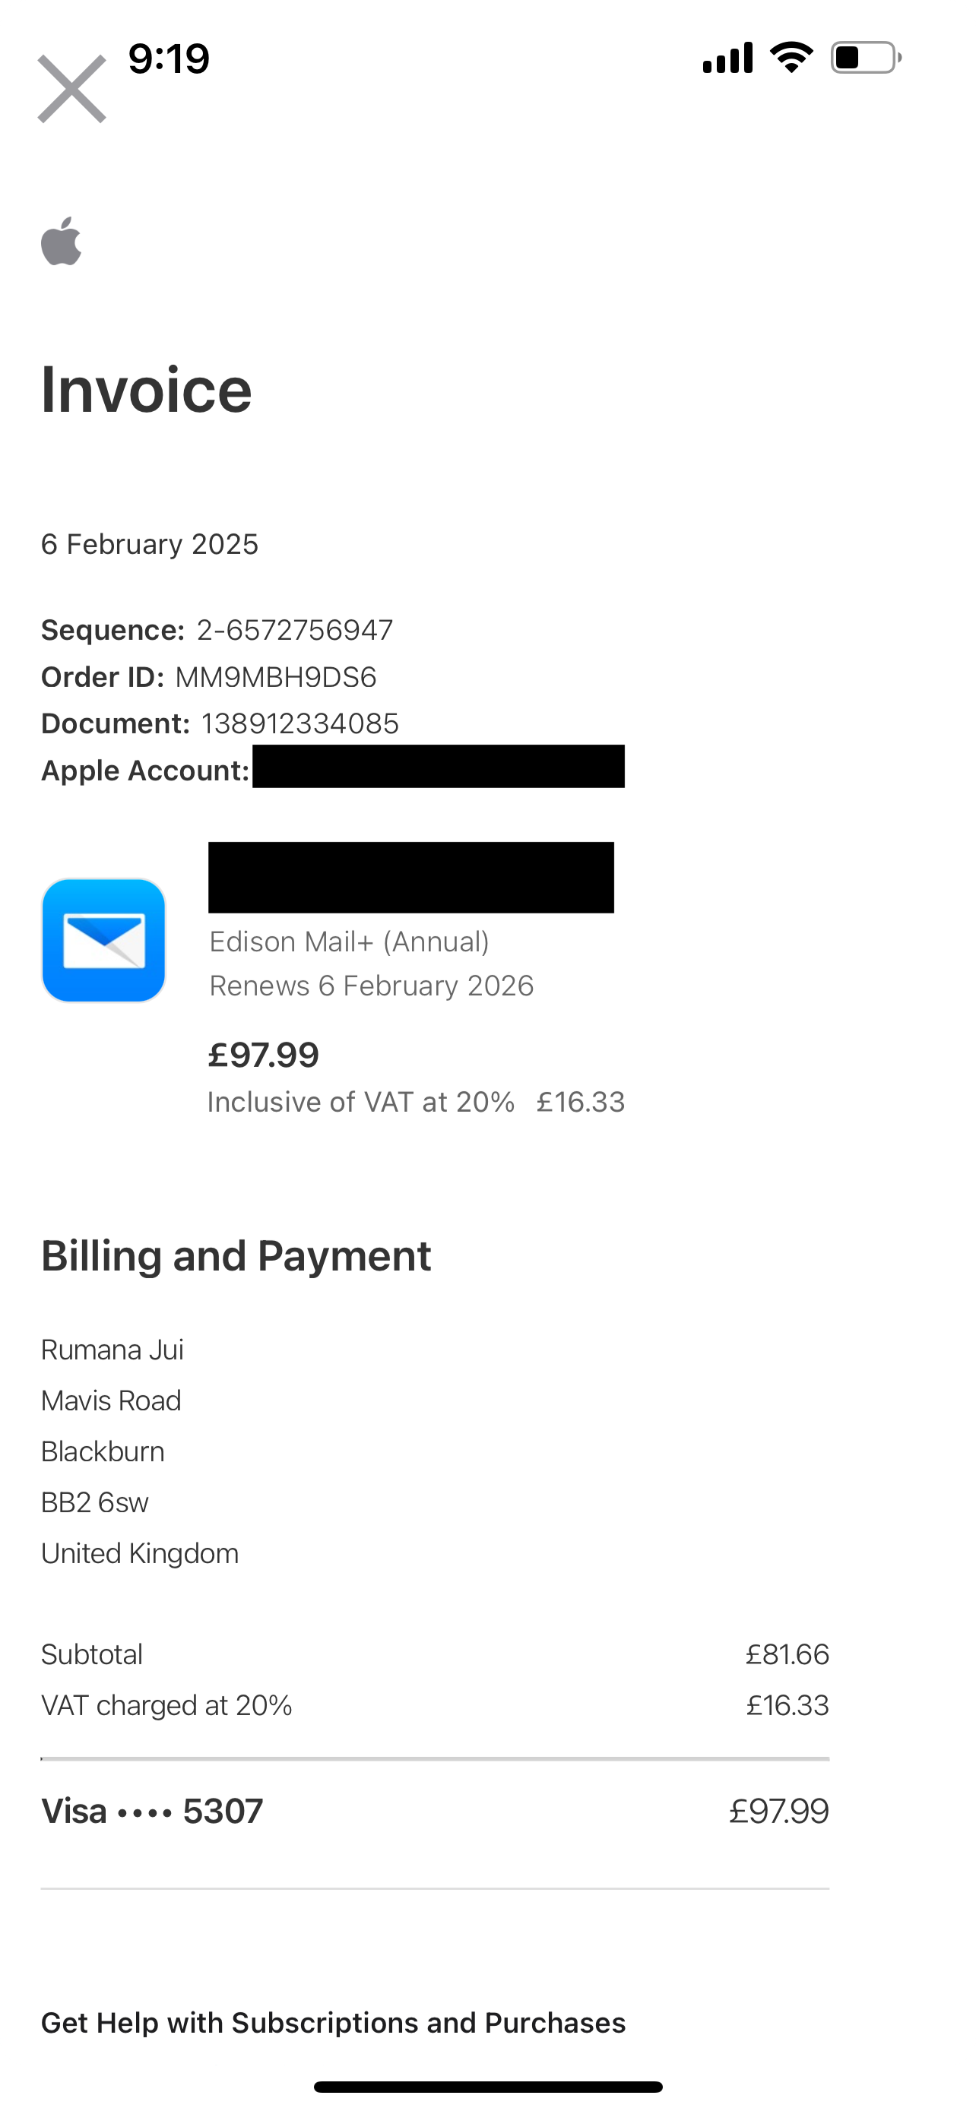Tap the Sequence number 2-6572756947

click(295, 629)
